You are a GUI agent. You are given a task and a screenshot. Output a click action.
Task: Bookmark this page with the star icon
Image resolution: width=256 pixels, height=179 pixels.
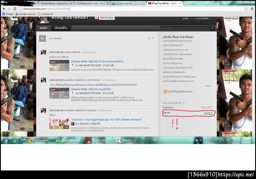click(246, 9)
